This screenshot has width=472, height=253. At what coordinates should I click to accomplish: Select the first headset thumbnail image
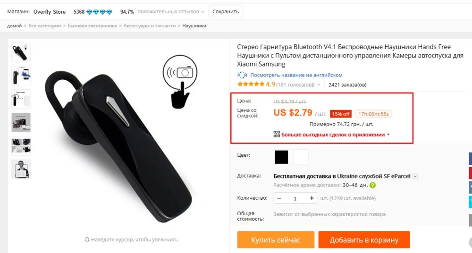click(x=21, y=52)
